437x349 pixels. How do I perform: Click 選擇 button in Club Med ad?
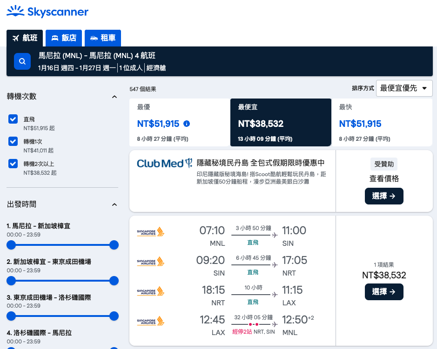(x=384, y=196)
